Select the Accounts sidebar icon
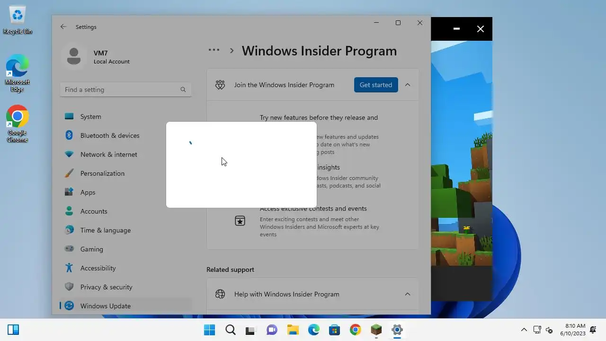Image resolution: width=606 pixels, height=341 pixels. point(69,211)
